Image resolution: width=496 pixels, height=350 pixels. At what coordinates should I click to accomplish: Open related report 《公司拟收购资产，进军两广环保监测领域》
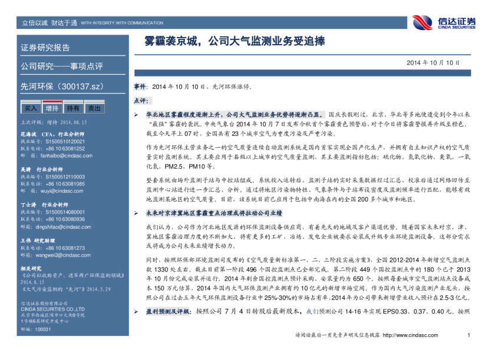point(62,275)
